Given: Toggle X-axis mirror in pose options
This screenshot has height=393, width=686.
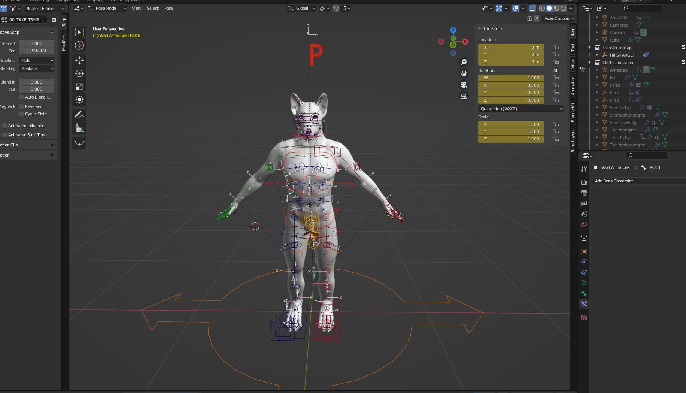Looking at the screenshot, I should 536,18.
